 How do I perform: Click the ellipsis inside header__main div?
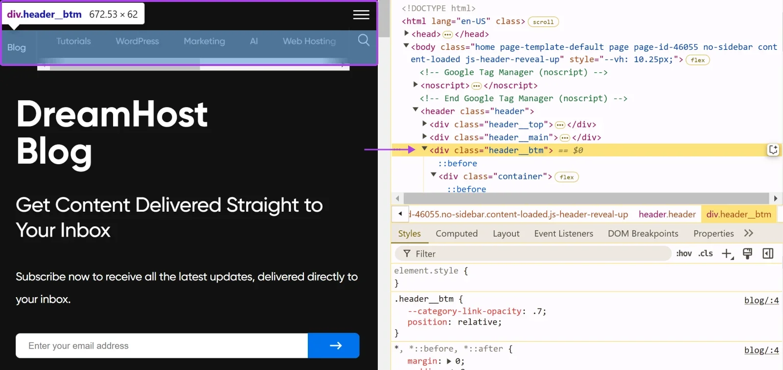(x=565, y=138)
